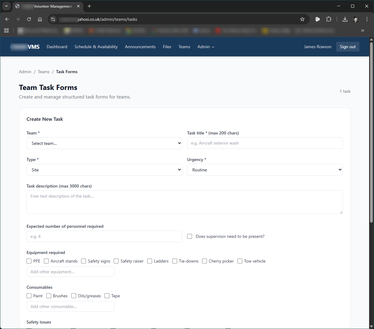374x329 pixels.
Task: Open the Type dropdown showing Site
Action: pos(104,170)
